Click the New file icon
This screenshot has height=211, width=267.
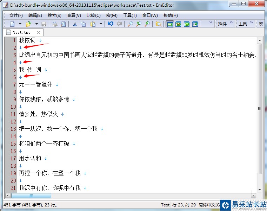(x=12, y=24)
